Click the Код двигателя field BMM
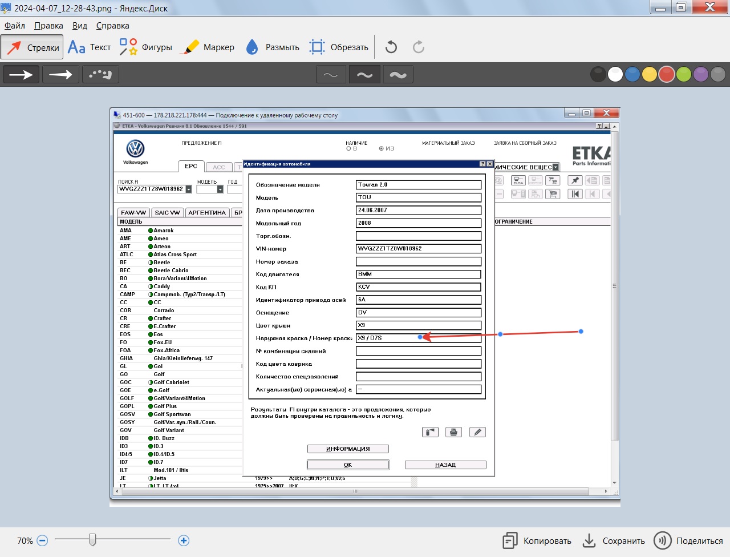Viewport: 730px width, 557px height. pos(419,275)
